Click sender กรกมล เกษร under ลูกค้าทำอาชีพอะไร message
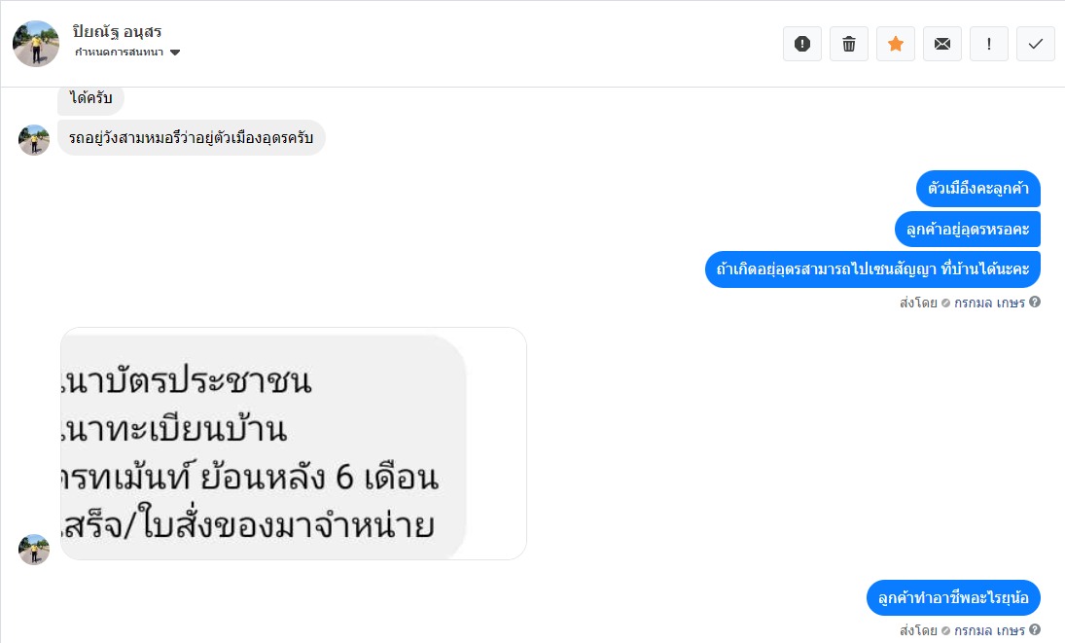Screen dimensions: 1065x643 (989, 630)
